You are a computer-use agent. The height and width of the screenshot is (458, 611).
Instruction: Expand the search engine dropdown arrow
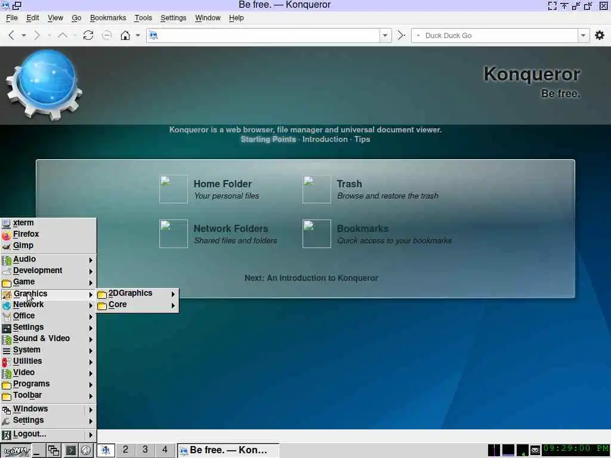click(x=583, y=35)
